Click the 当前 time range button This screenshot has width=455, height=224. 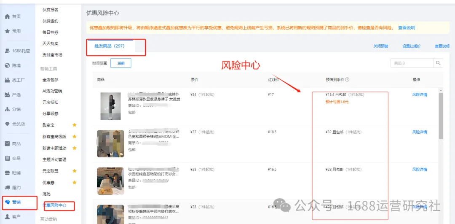pos(121,63)
